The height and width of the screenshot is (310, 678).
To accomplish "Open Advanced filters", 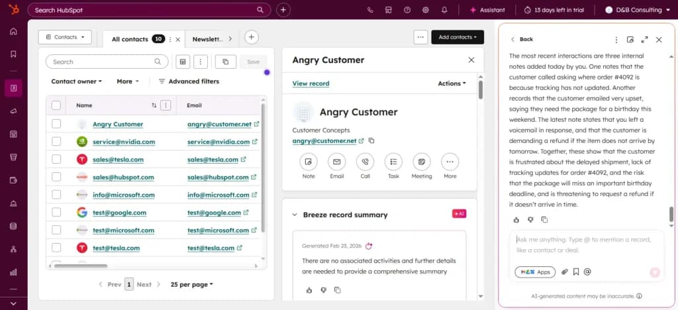I will coord(189,81).
